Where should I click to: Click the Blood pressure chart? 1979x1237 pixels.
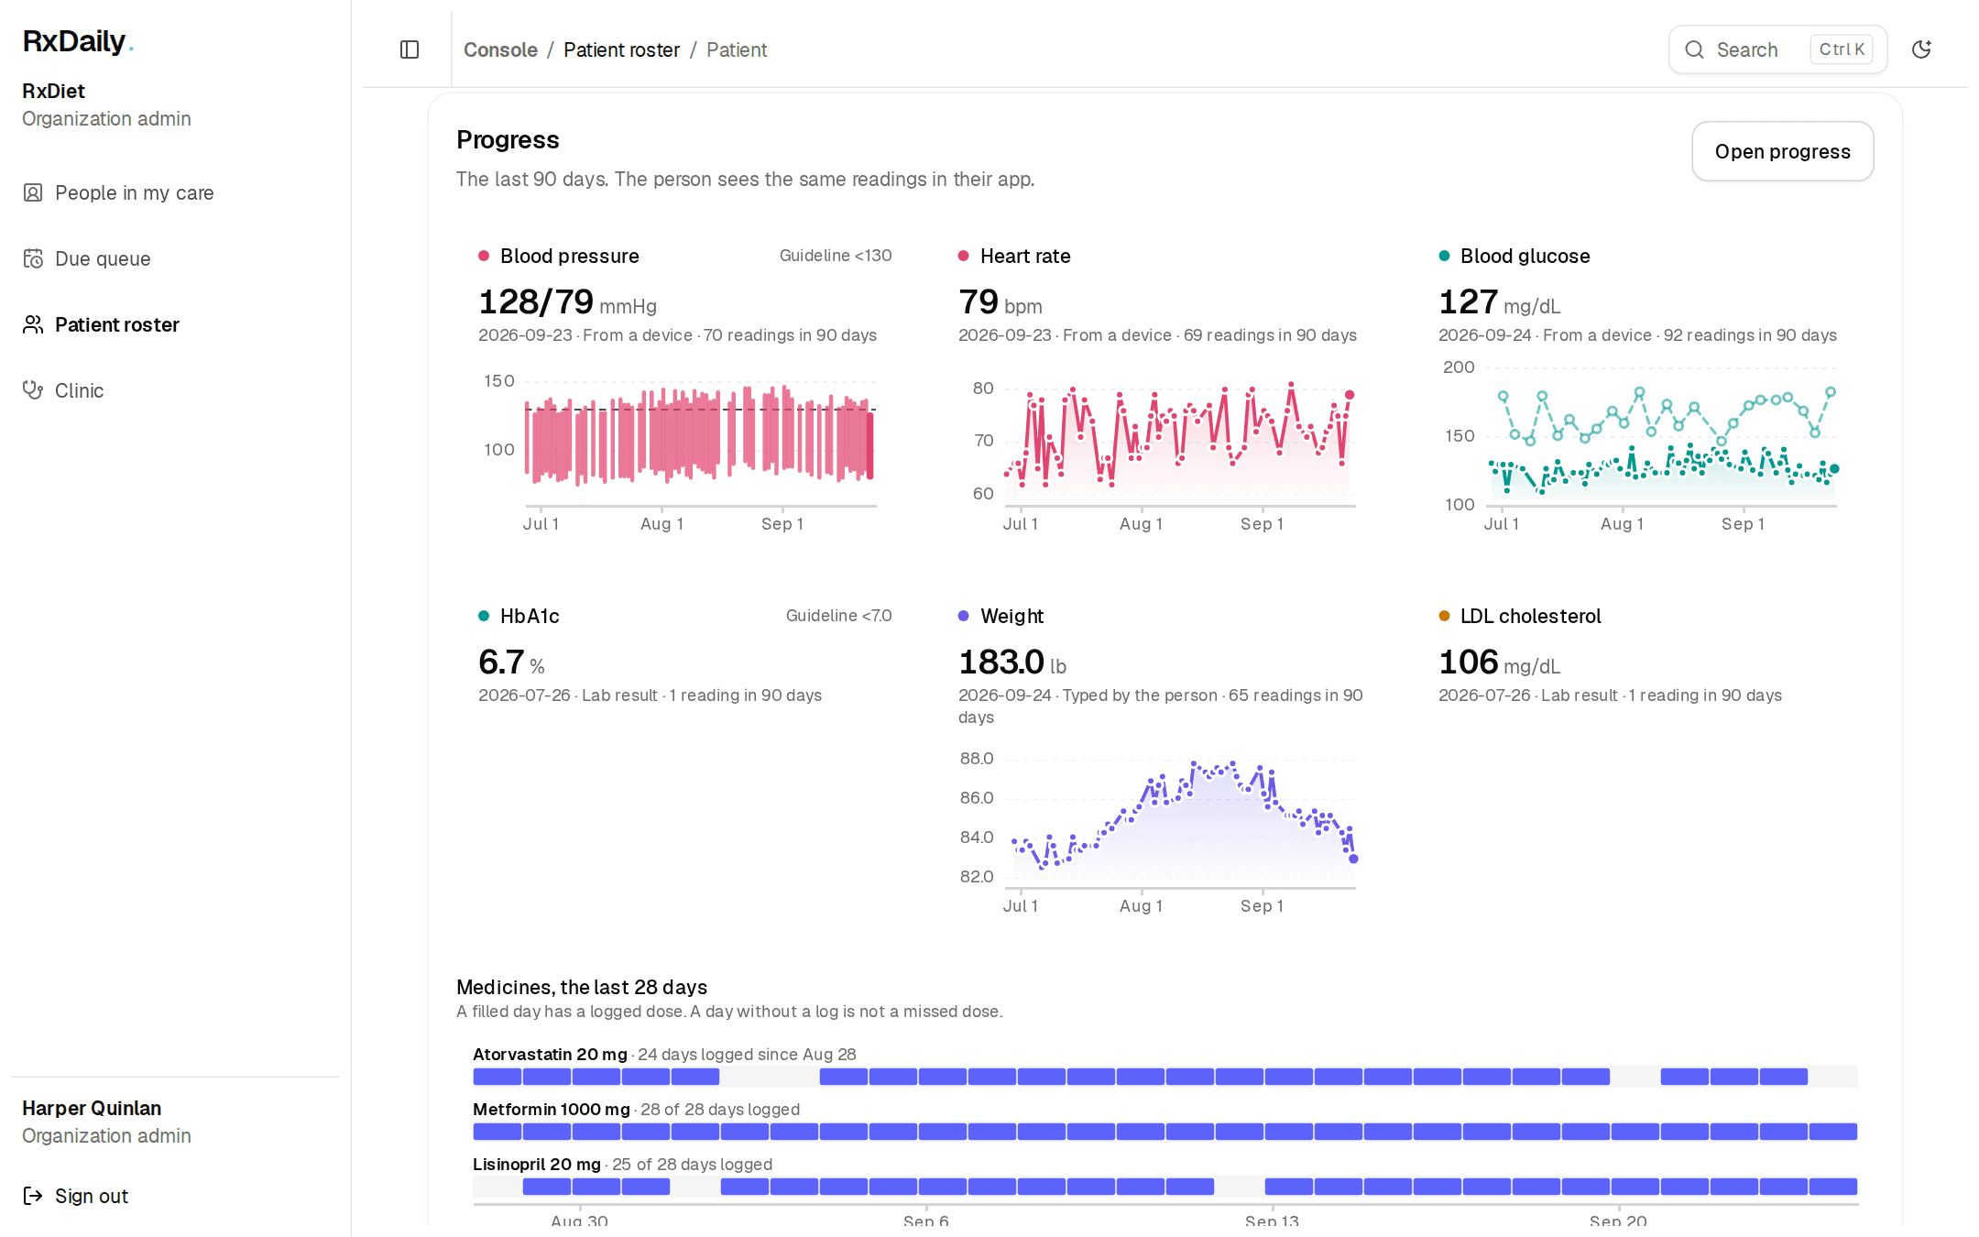(x=684, y=449)
